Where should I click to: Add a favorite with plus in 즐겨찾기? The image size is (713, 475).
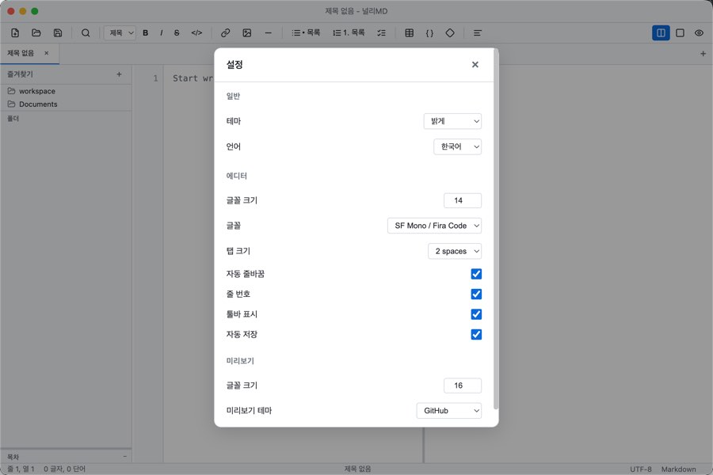click(x=119, y=74)
